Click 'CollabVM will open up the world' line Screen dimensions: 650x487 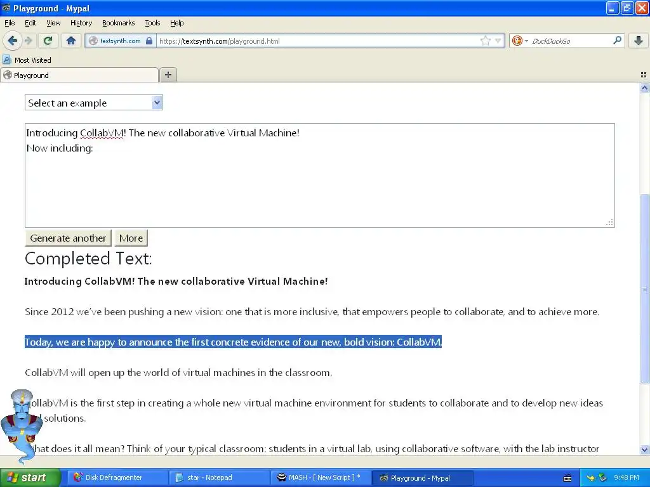[x=178, y=373]
